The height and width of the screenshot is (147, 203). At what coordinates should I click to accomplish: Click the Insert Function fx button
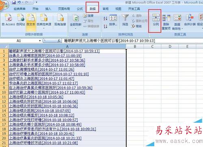tap(59, 41)
